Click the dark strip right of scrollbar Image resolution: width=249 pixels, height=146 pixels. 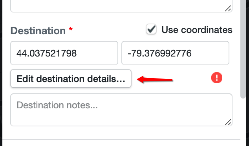coord(247,73)
